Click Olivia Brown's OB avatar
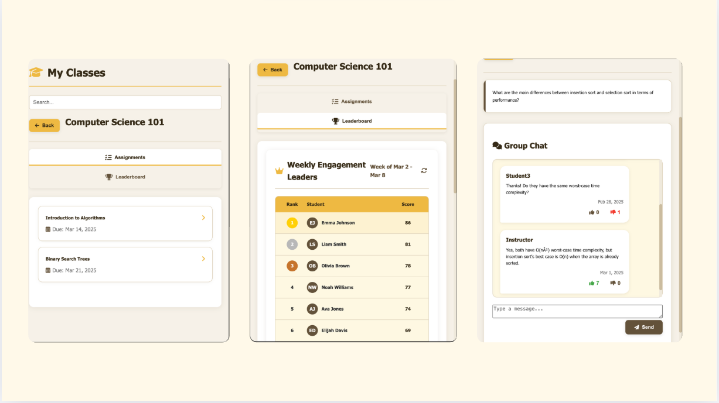This screenshot has width=719, height=403. point(312,266)
